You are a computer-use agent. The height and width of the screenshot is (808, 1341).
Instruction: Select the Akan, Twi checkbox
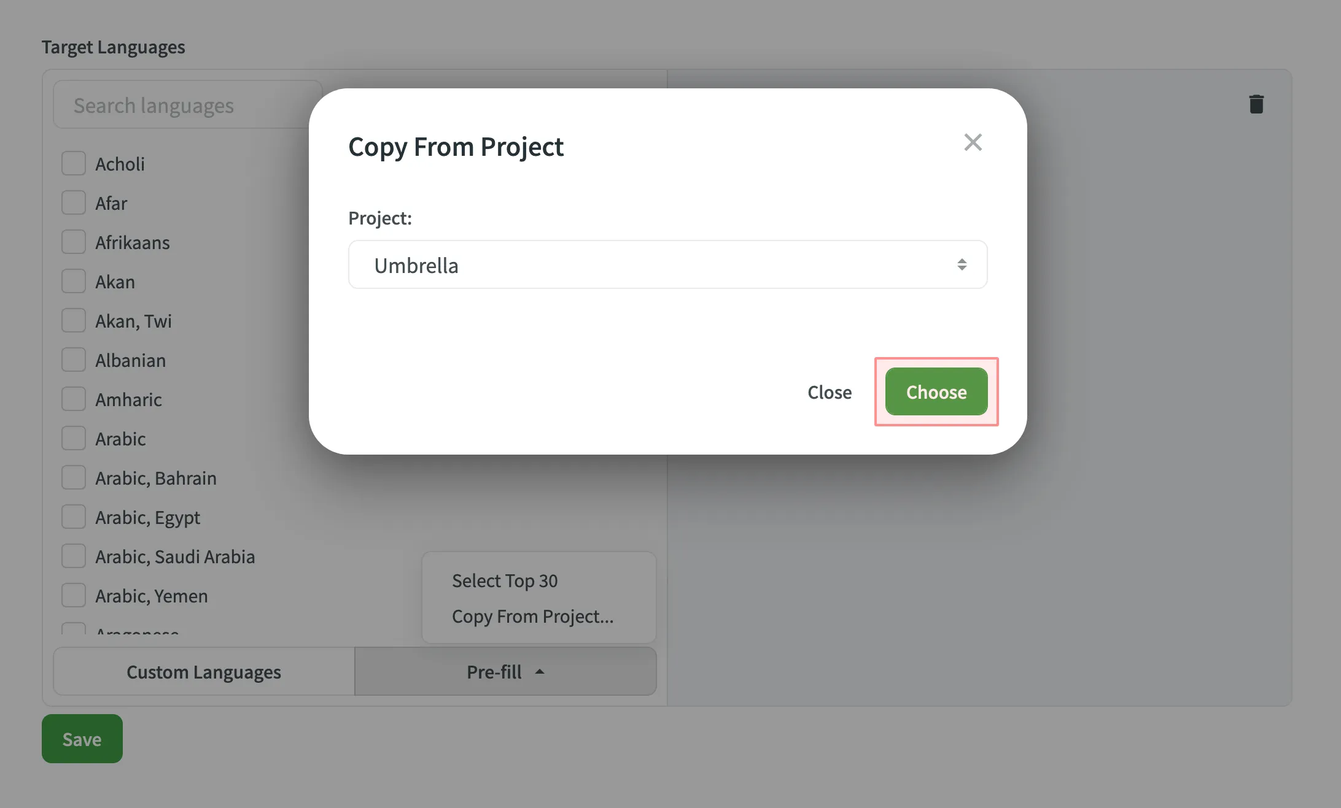pyautogui.click(x=73, y=320)
